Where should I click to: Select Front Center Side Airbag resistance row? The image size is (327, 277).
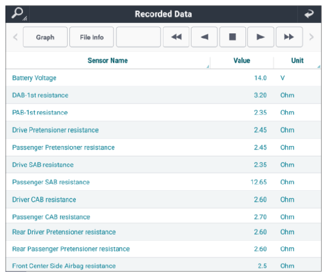click(x=163, y=266)
